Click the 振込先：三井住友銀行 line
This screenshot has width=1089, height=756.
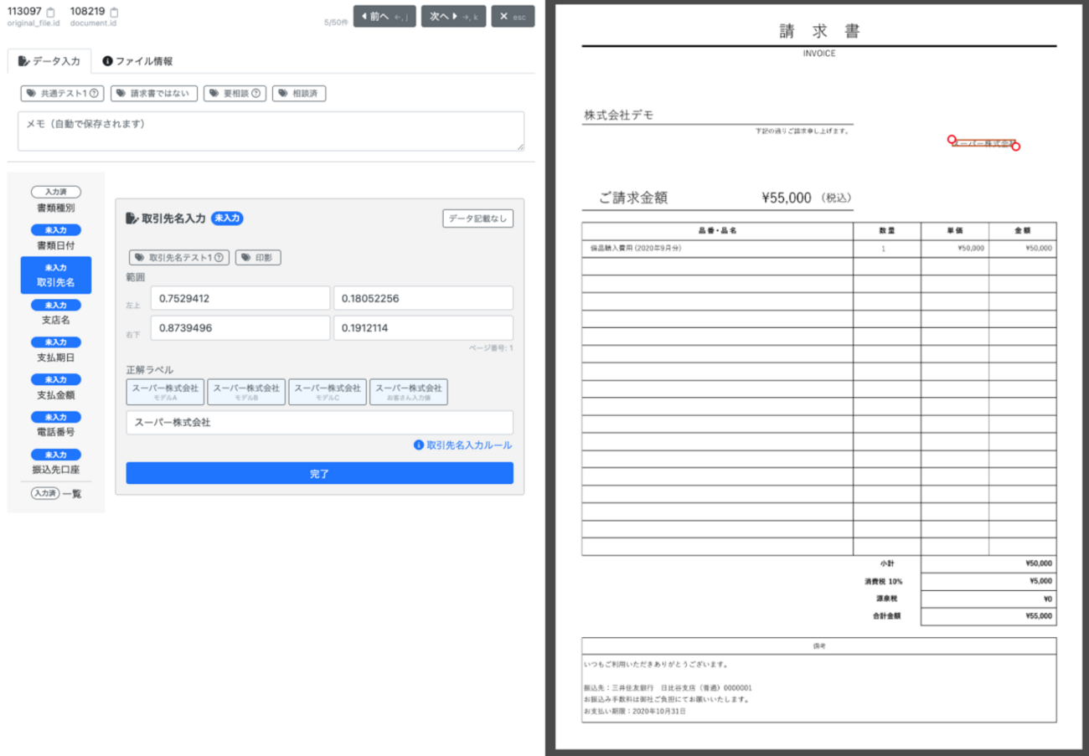point(668,687)
